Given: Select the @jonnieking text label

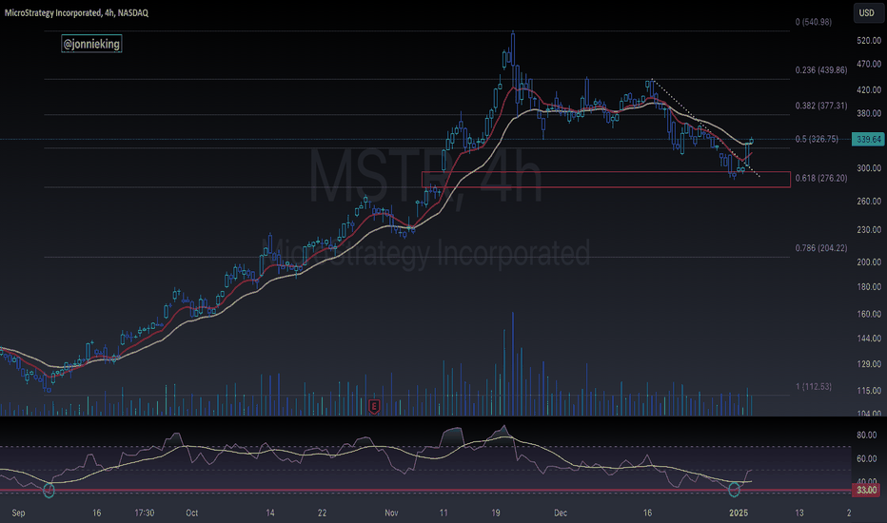Looking at the screenshot, I should pyautogui.click(x=91, y=44).
